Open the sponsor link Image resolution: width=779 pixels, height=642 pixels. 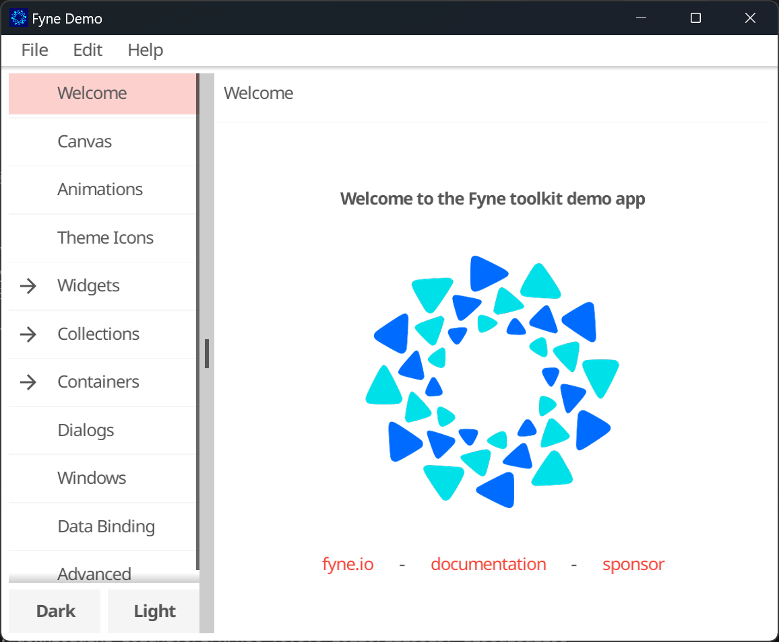[633, 565]
